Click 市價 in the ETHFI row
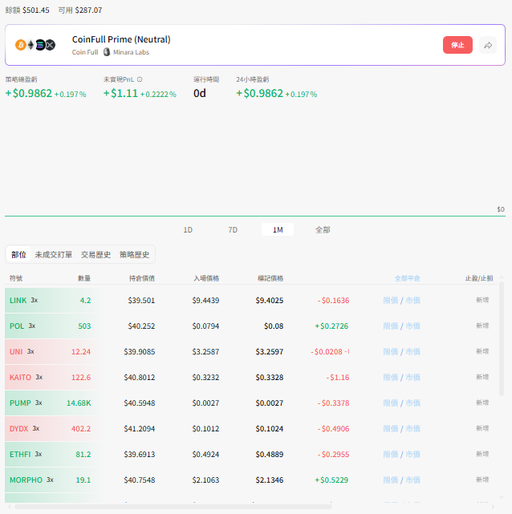 pos(413,455)
